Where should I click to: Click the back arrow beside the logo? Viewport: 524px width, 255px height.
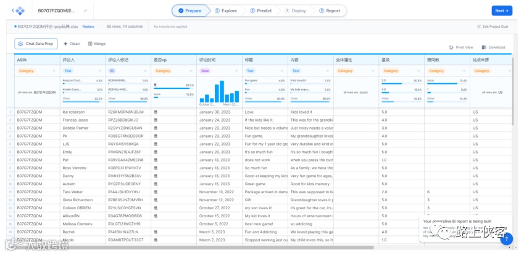(x=13, y=10)
